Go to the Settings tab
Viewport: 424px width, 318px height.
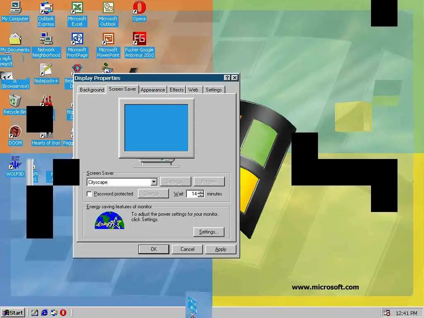(214, 90)
